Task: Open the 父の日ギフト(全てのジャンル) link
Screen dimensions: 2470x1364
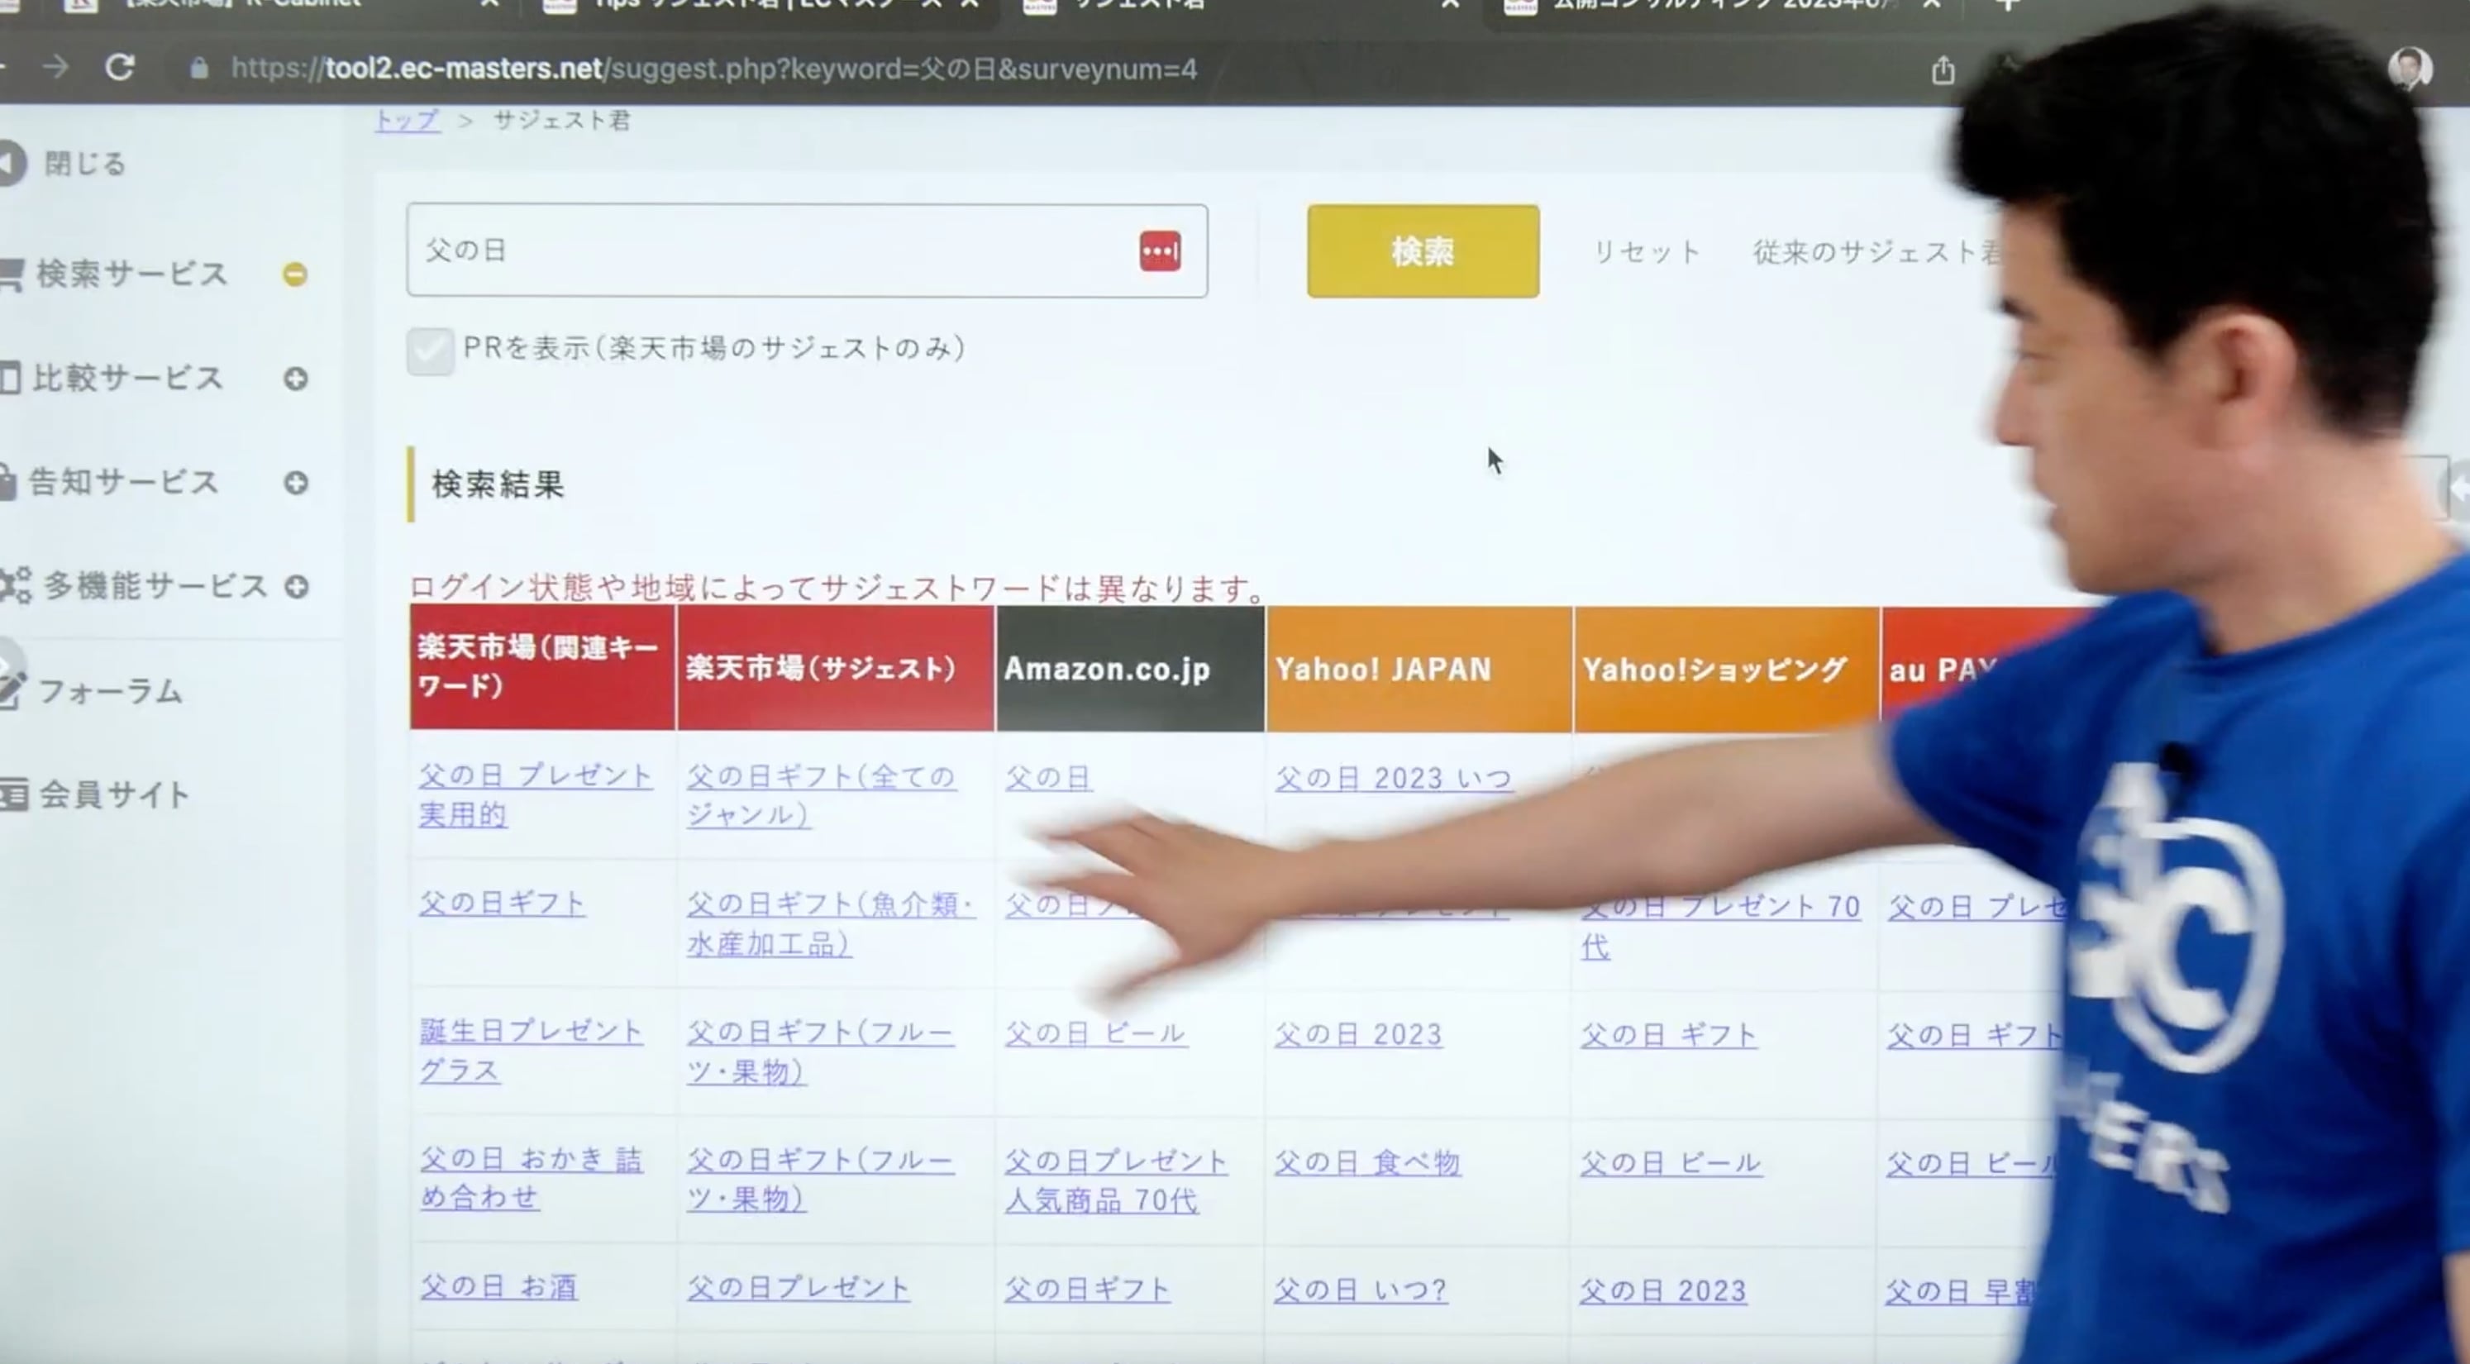Action: pyautogui.click(x=821, y=795)
